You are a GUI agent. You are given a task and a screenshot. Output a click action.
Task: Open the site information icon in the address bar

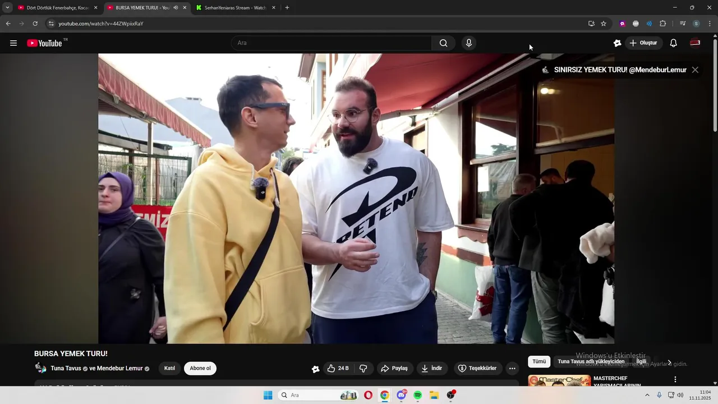(51, 24)
